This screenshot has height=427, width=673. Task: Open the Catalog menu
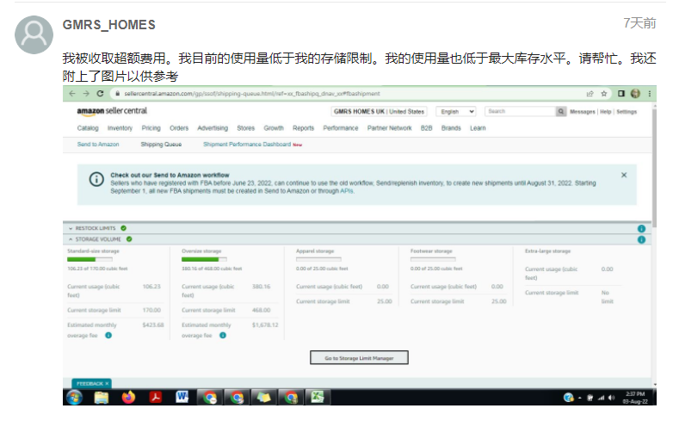(x=88, y=128)
